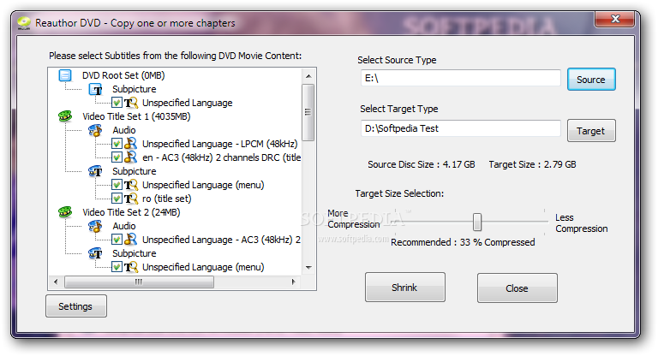Select Subpicture node under Video Title Set 2
Image resolution: width=658 pixels, height=356 pixels.
tap(135, 253)
